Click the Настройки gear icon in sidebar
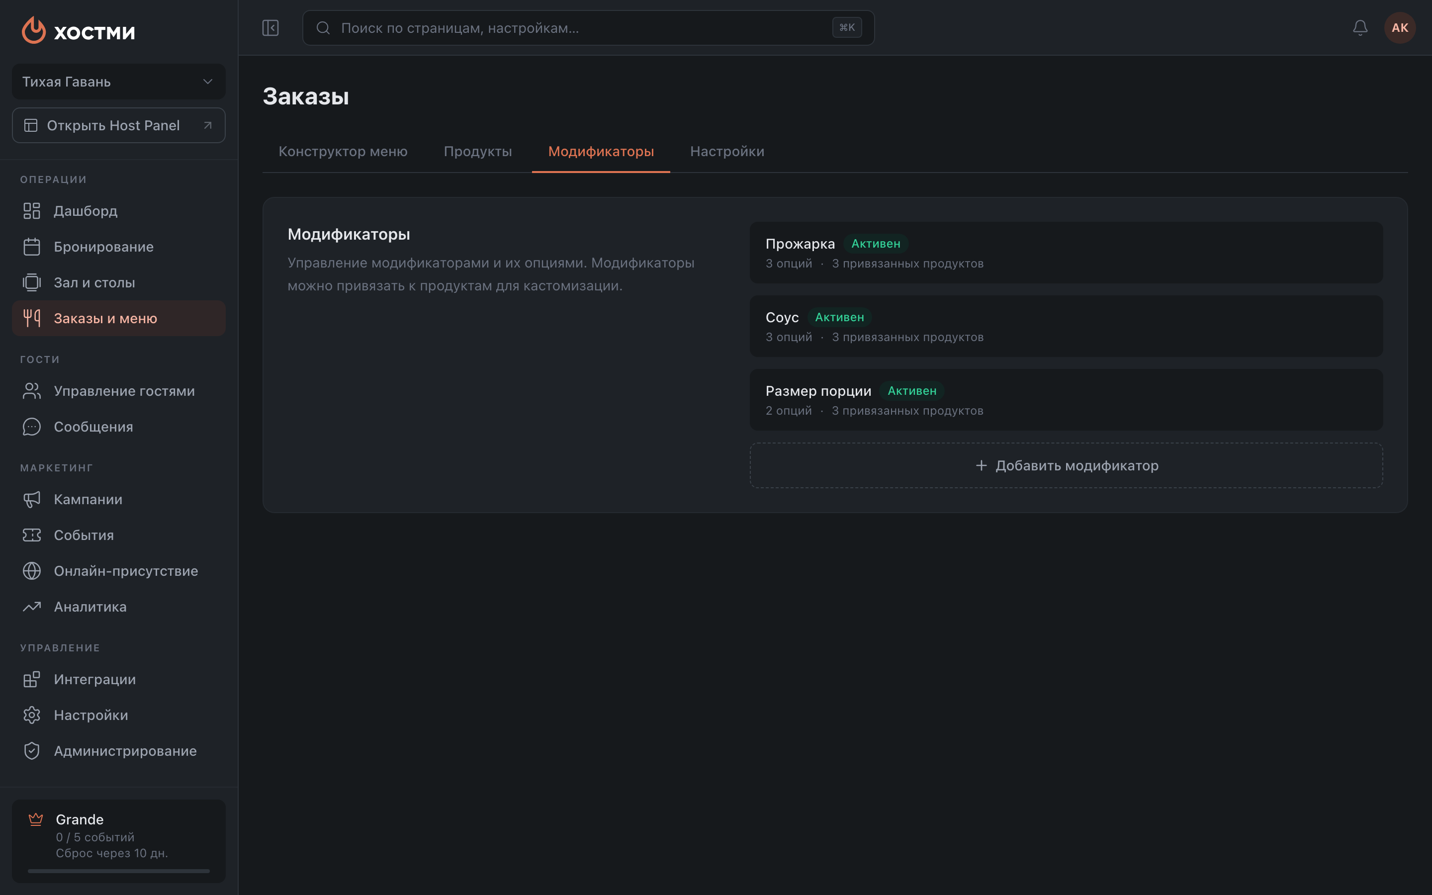 tap(32, 715)
